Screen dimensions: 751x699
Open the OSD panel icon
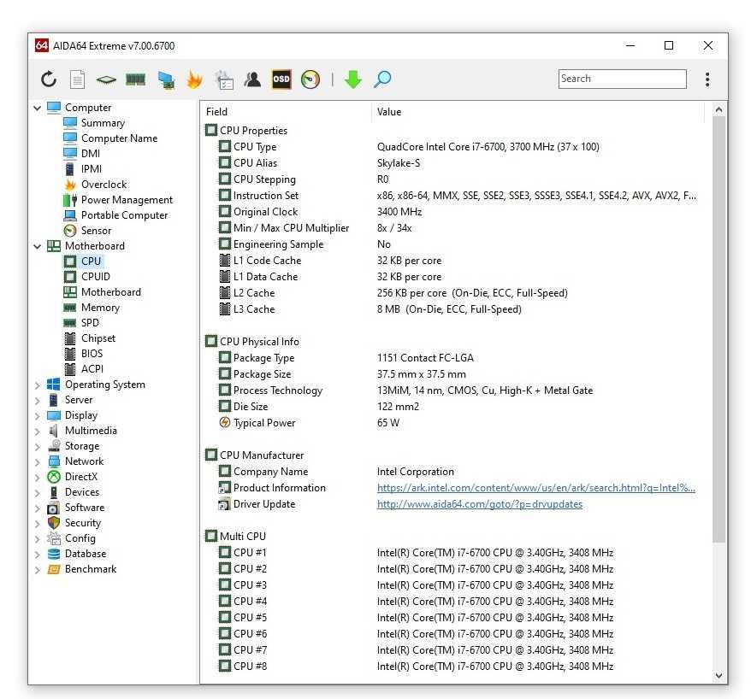point(281,79)
